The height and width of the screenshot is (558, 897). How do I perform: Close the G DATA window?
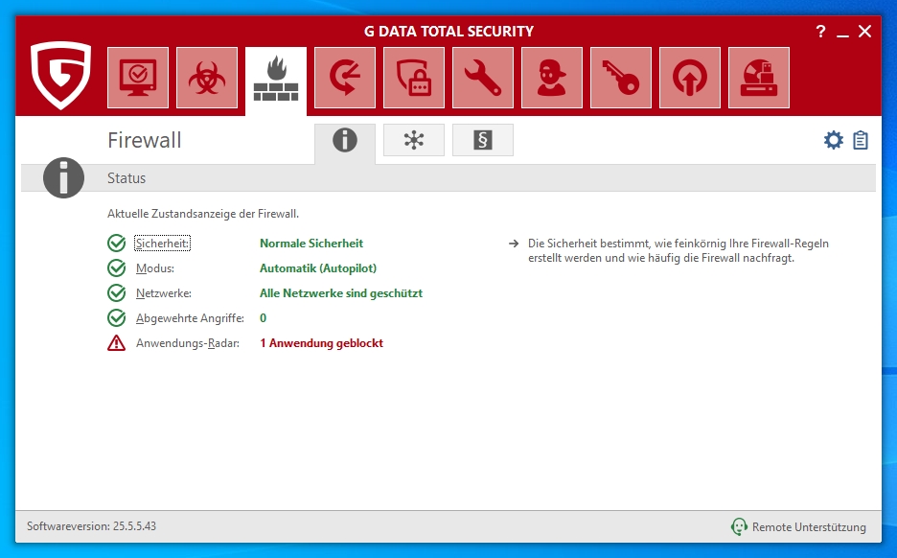coord(865,32)
